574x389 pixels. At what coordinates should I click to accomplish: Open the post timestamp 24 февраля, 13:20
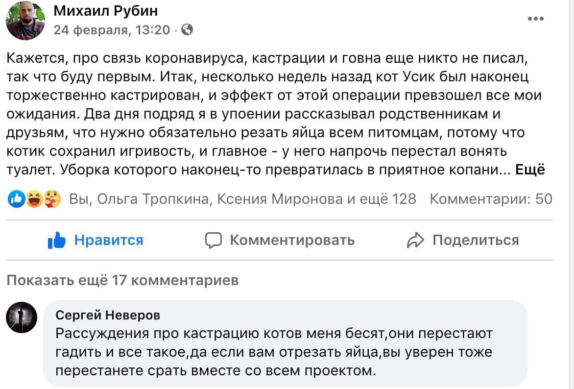(x=111, y=30)
